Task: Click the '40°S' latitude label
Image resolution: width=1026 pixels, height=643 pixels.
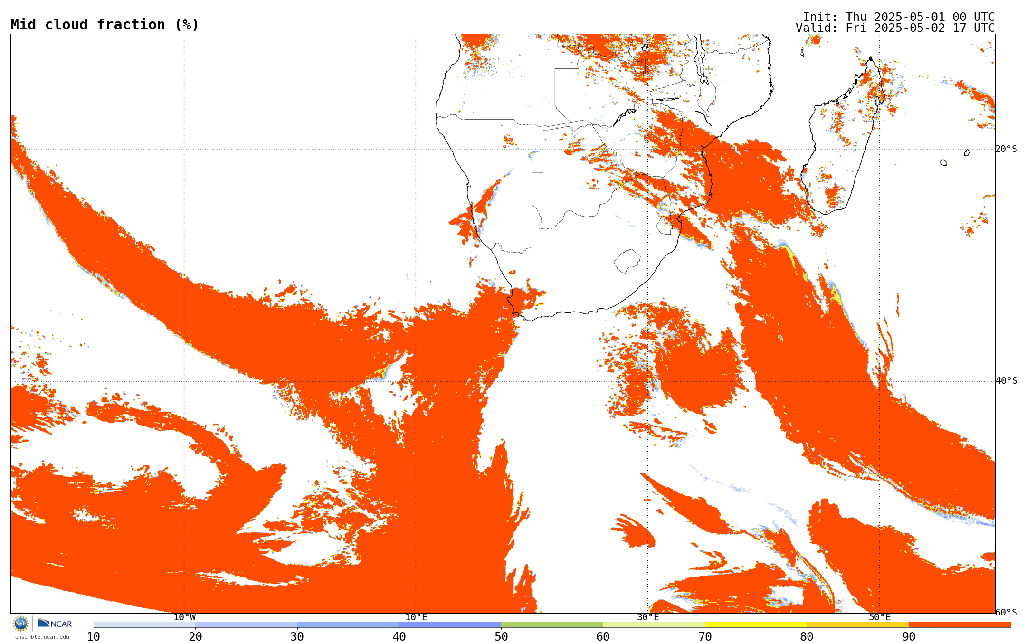Action: click(1007, 381)
